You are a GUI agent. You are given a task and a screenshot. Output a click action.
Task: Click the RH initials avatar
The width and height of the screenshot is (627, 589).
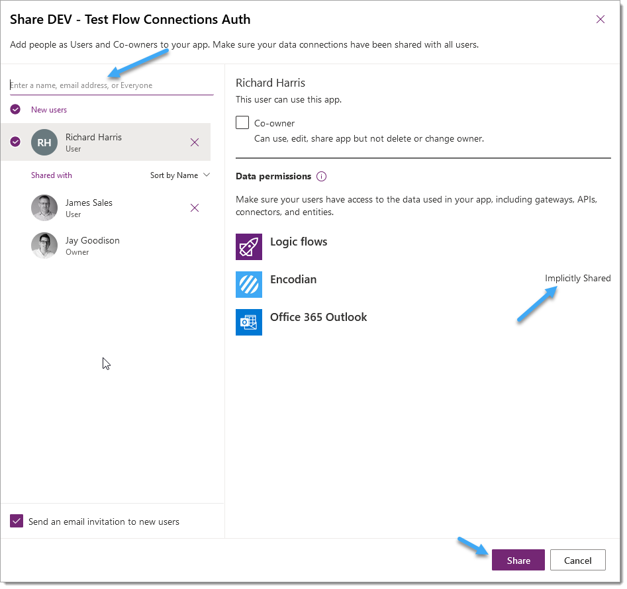click(44, 142)
